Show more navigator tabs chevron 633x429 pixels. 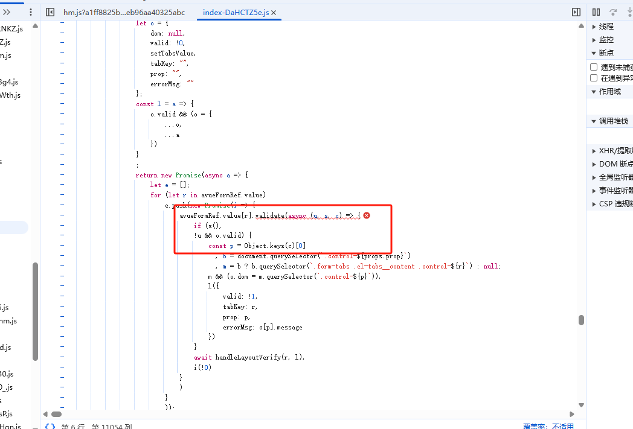(x=8, y=12)
